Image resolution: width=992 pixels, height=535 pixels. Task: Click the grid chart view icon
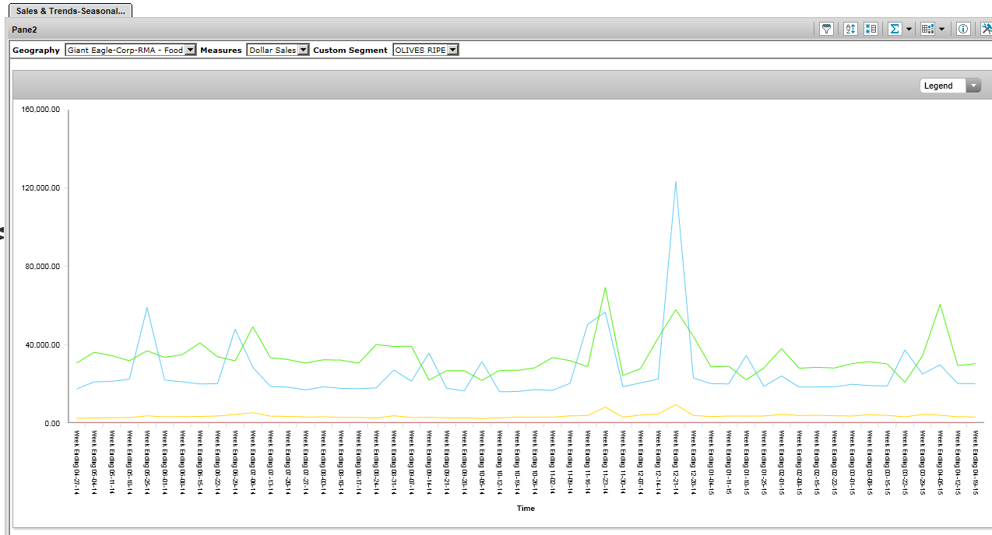(927, 29)
